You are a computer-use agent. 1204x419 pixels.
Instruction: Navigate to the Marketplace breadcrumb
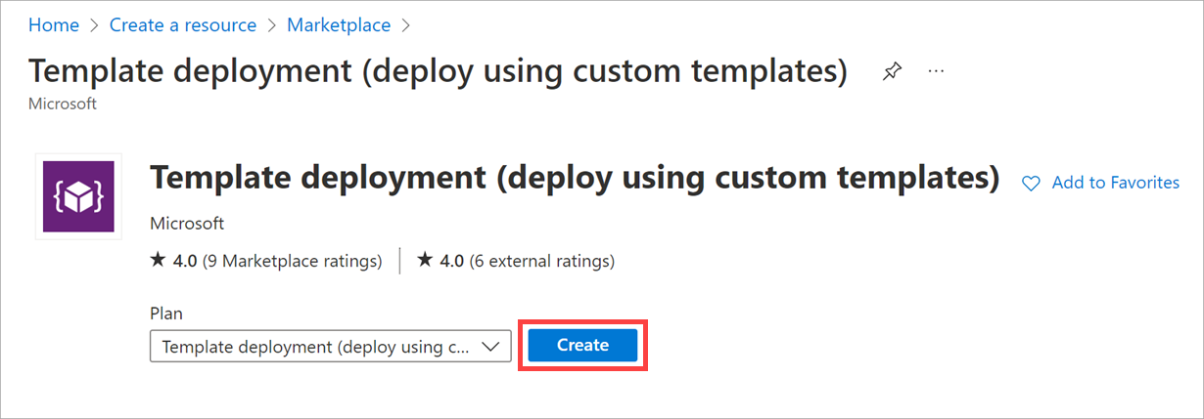tap(339, 25)
